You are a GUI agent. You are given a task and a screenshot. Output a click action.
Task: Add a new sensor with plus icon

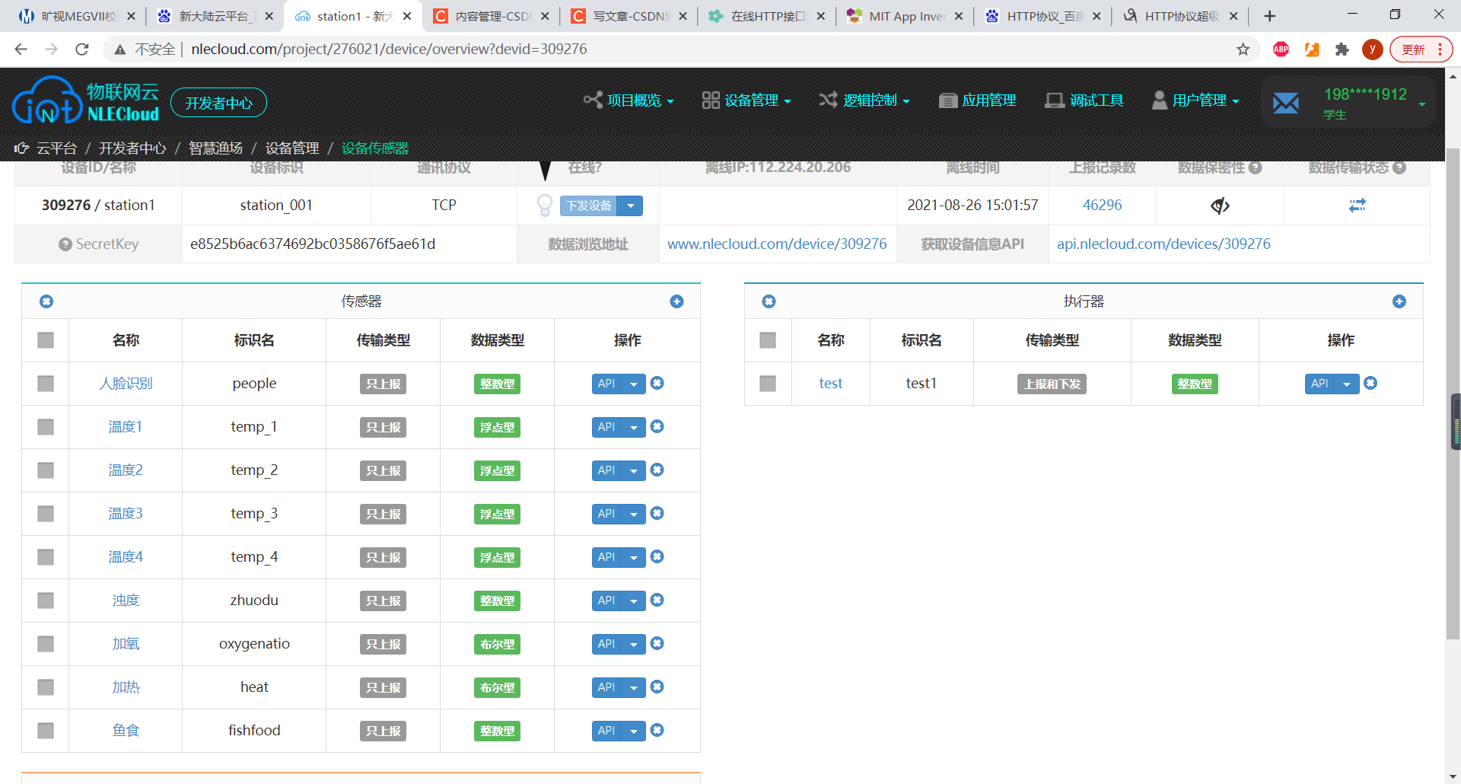point(676,301)
